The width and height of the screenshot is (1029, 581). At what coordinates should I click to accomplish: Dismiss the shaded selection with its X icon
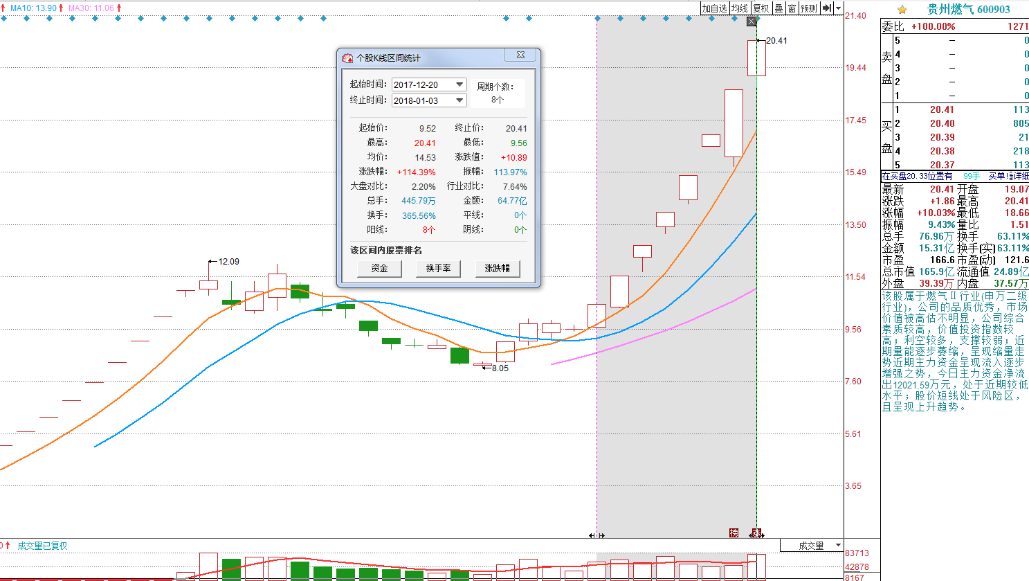click(752, 21)
